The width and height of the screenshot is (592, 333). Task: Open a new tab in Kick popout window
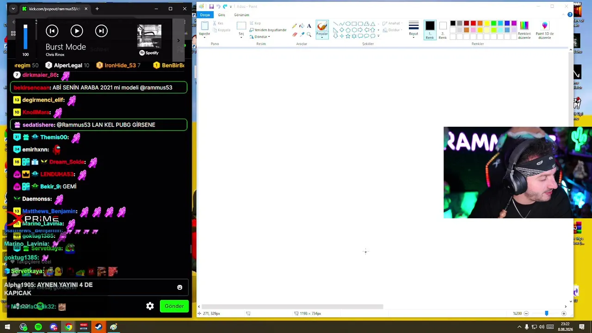pos(97,9)
